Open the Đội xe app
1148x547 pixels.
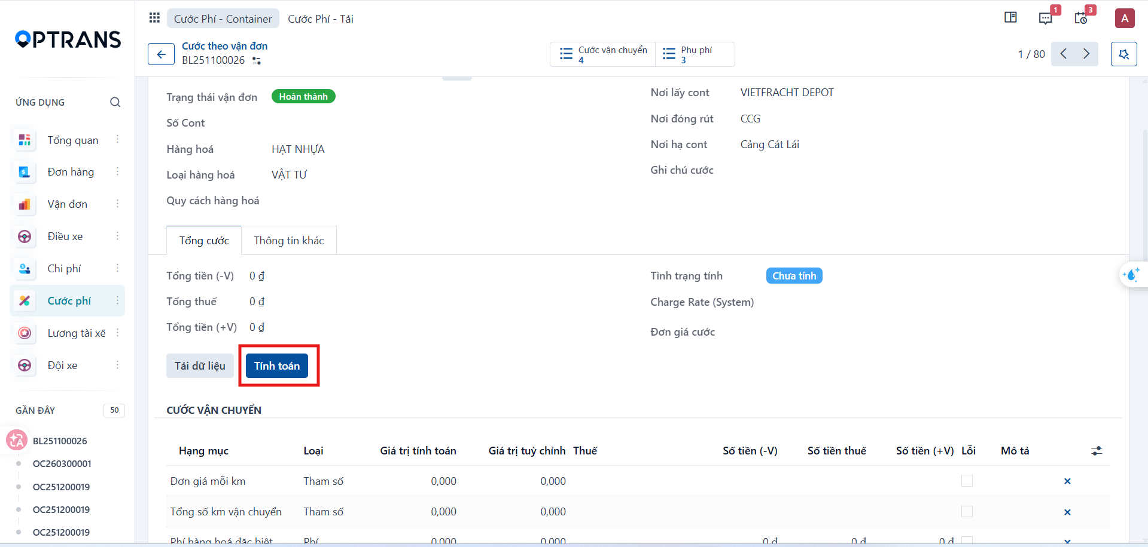(x=62, y=365)
